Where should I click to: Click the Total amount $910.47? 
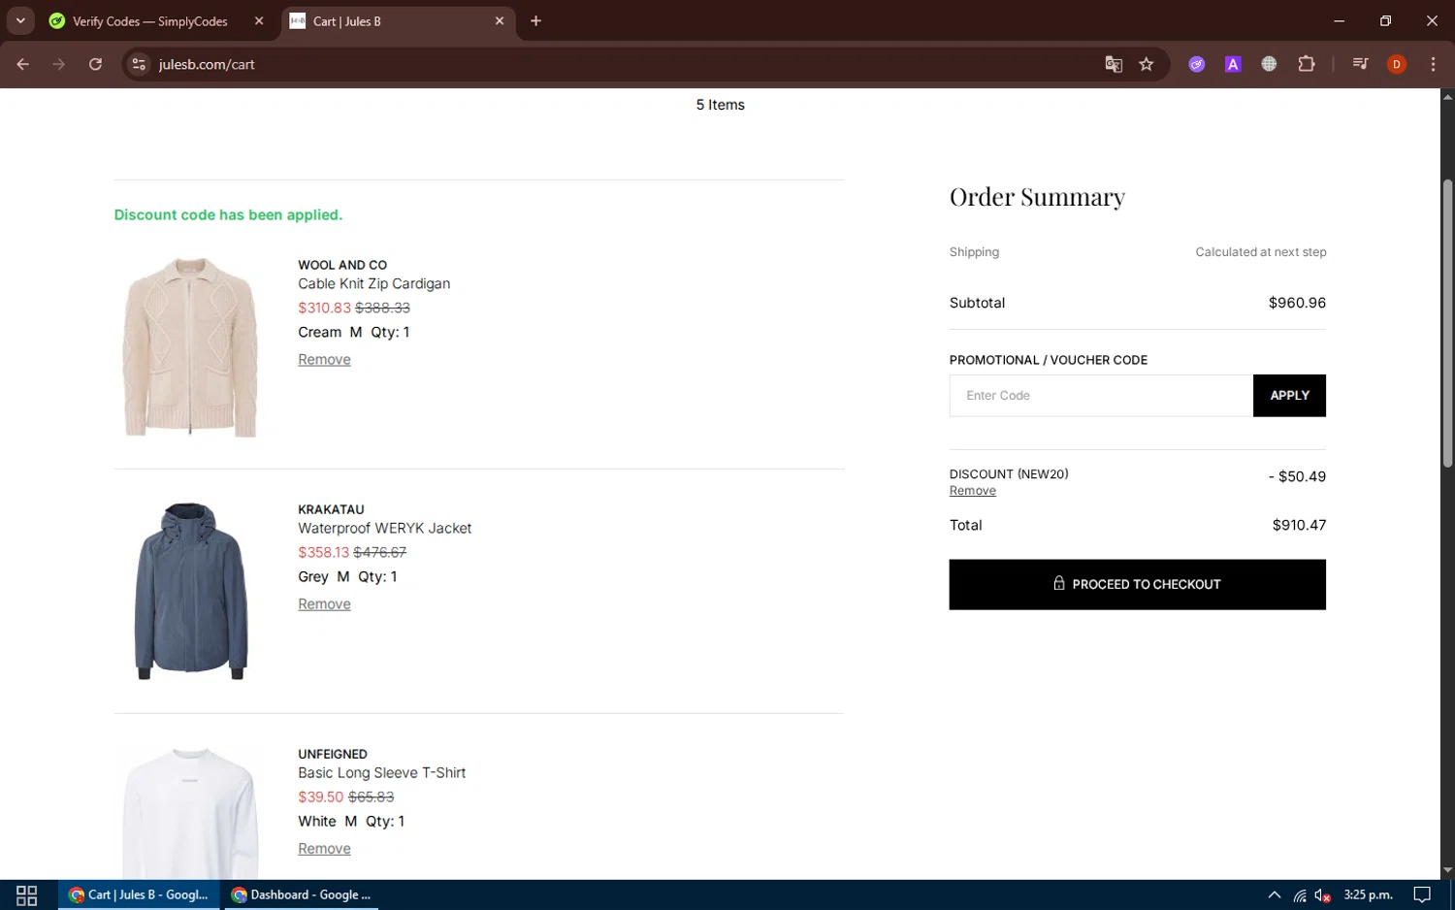point(1299,525)
